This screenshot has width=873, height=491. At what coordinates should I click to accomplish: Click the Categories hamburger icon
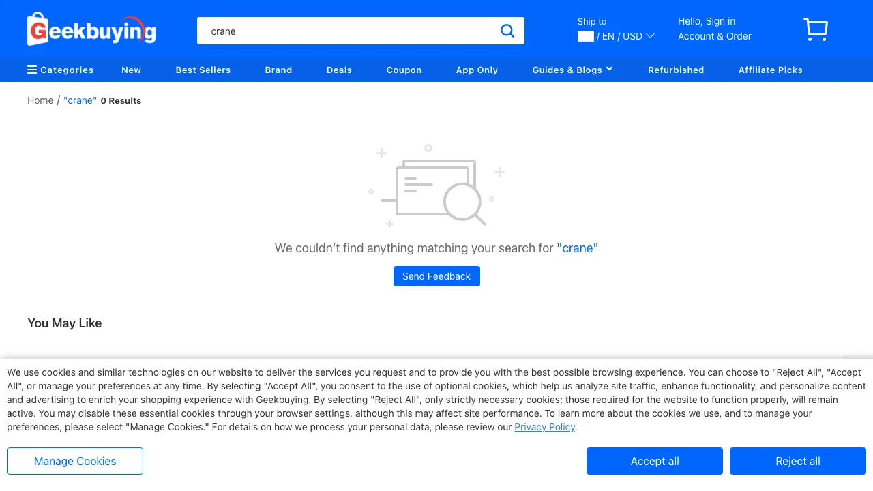tap(32, 70)
